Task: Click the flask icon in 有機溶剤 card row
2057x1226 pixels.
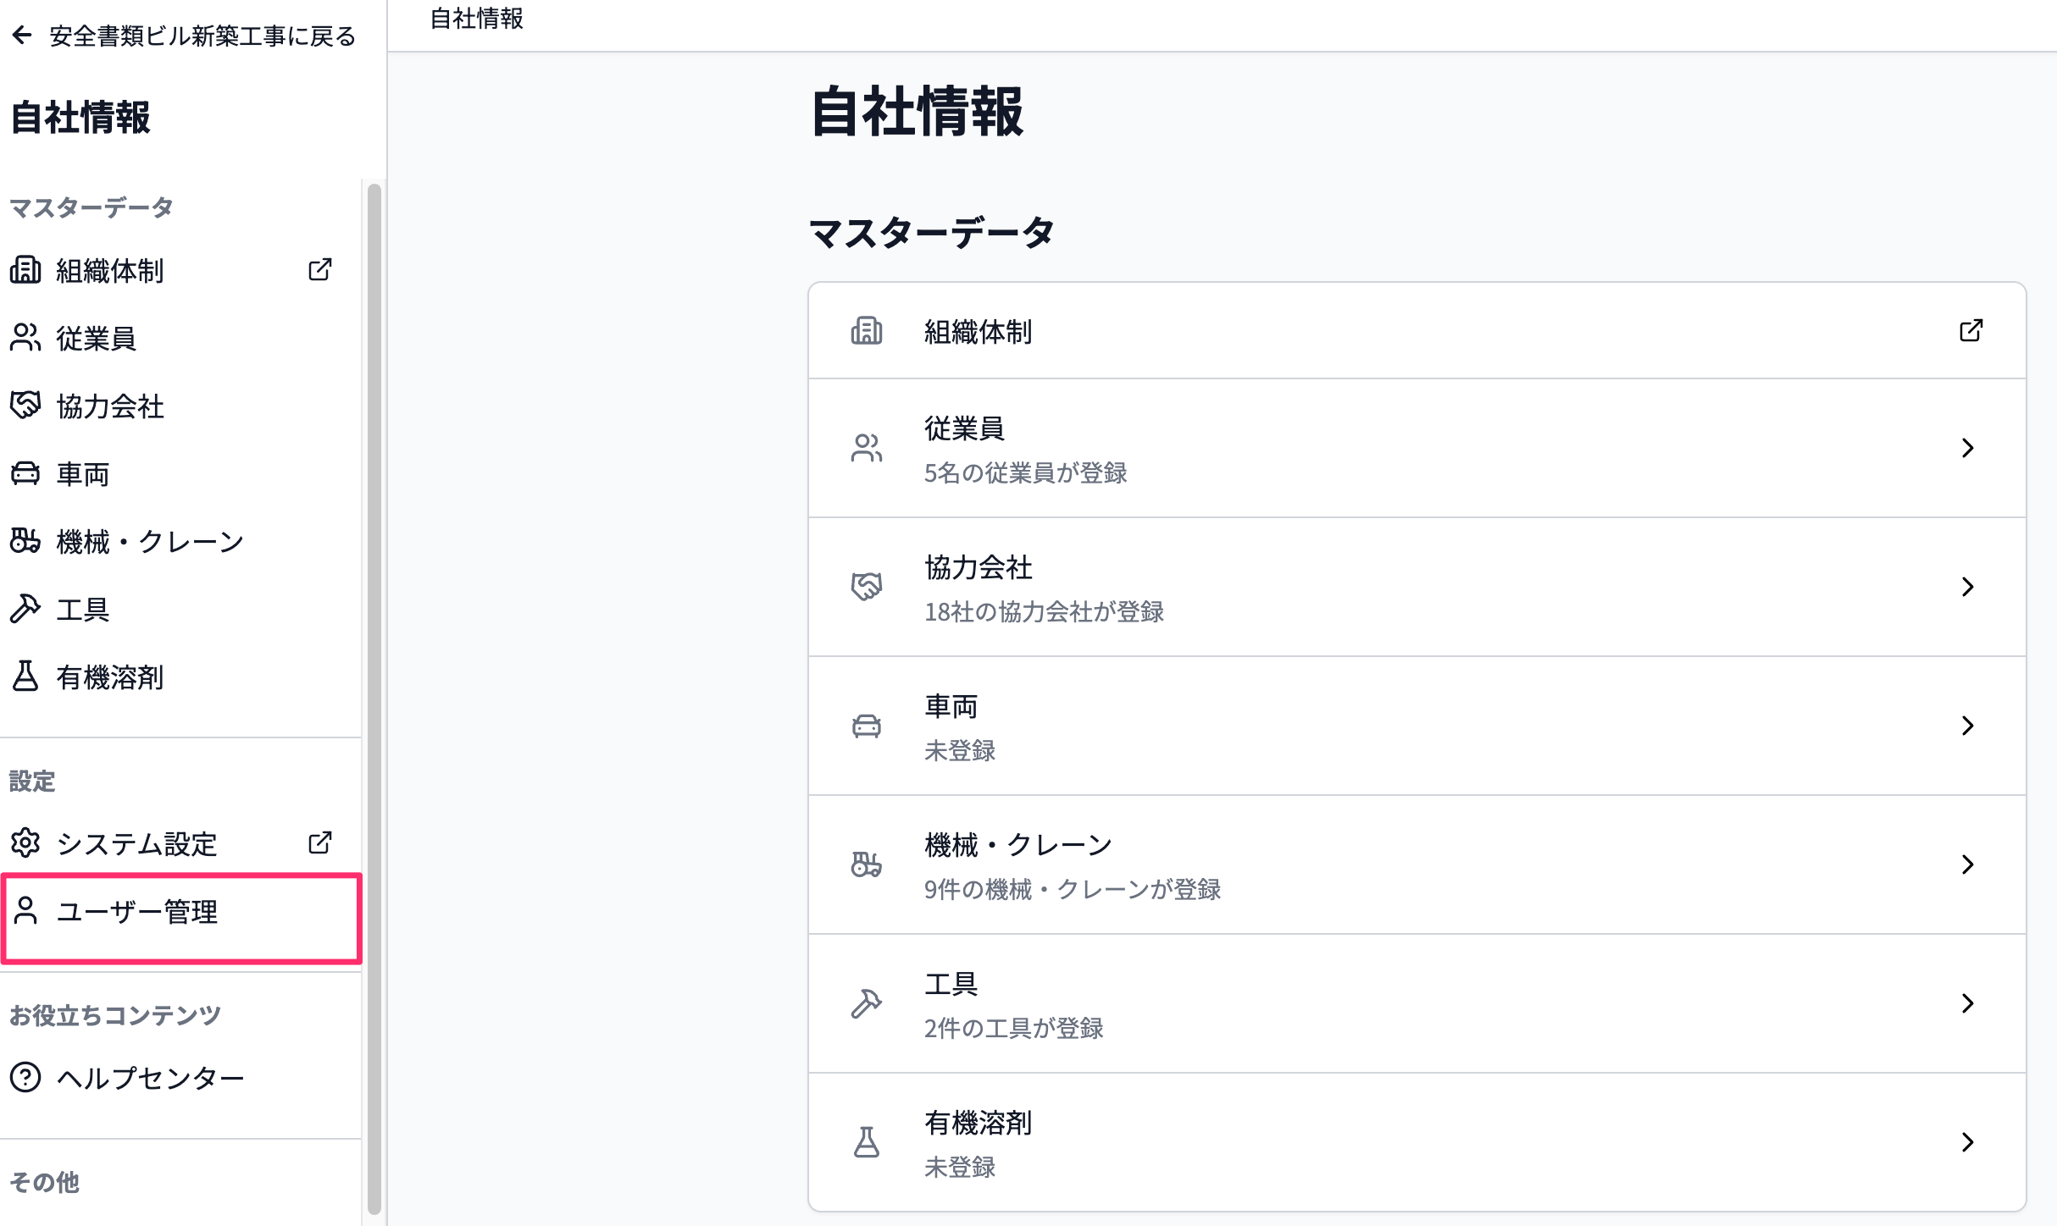Action: coord(867,1142)
